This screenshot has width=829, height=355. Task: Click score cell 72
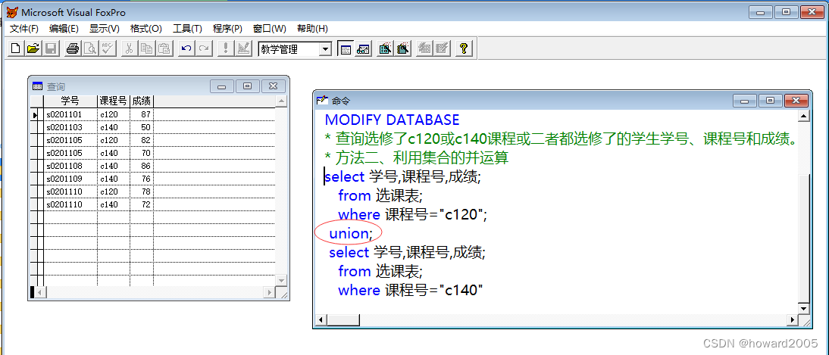click(x=142, y=204)
